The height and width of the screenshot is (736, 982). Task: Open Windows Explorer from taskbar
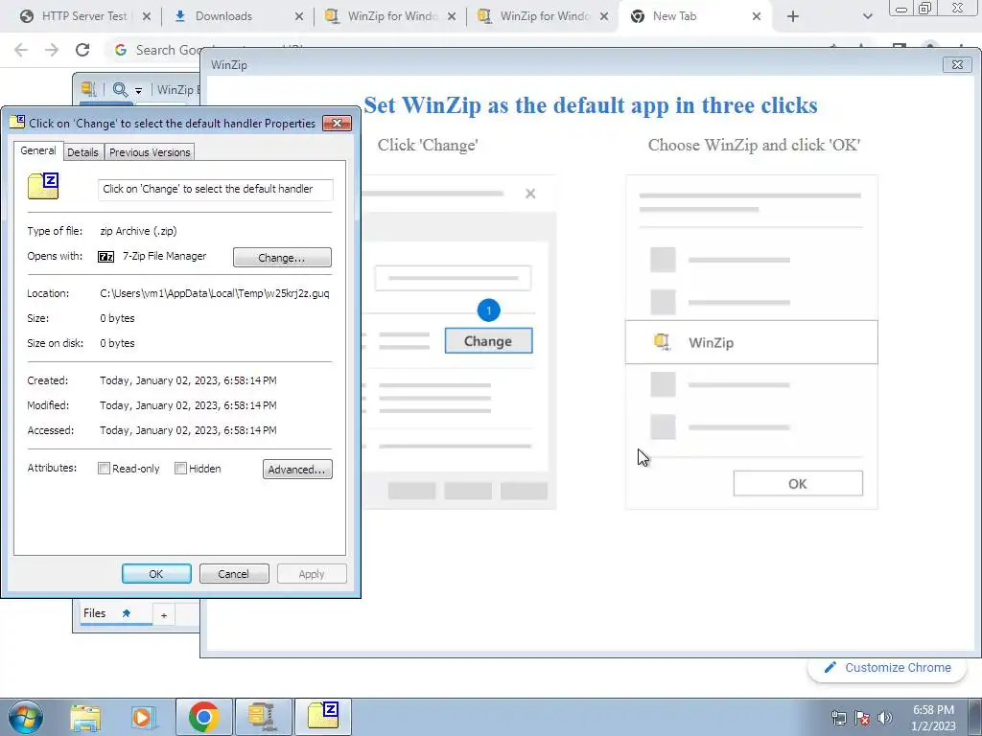85,717
